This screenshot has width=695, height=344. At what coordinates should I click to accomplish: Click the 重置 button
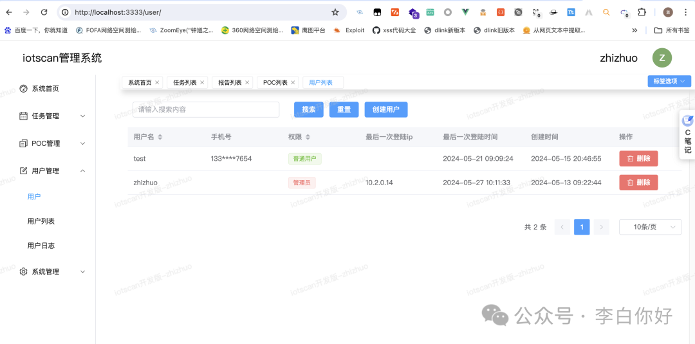pyautogui.click(x=344, y=110)
